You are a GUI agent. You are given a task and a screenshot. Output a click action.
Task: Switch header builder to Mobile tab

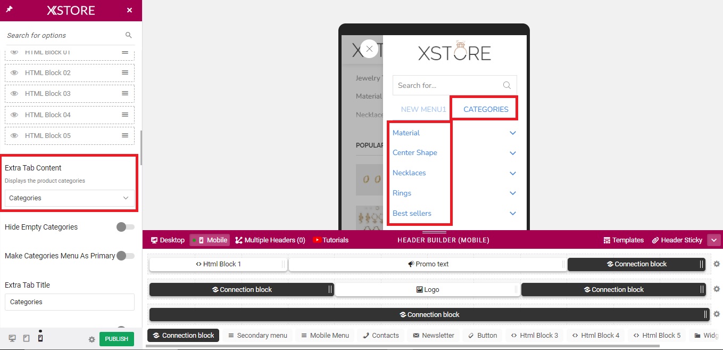[210, 240]
